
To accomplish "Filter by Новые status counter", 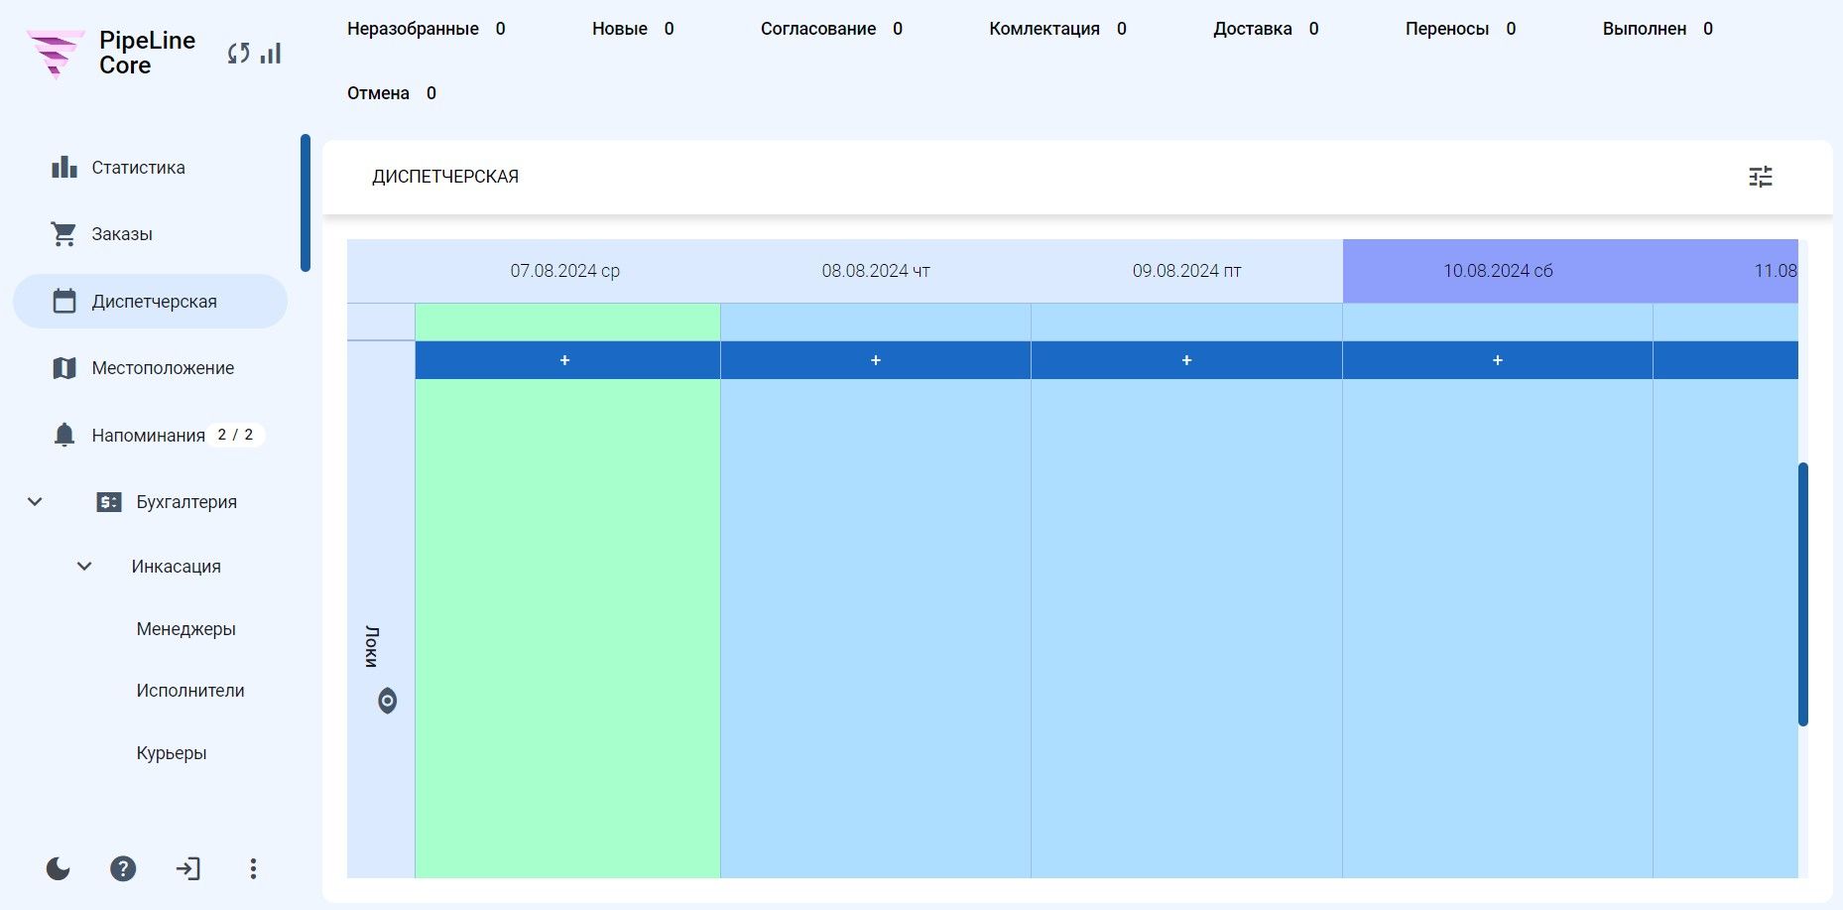I will tap(633, 29).
